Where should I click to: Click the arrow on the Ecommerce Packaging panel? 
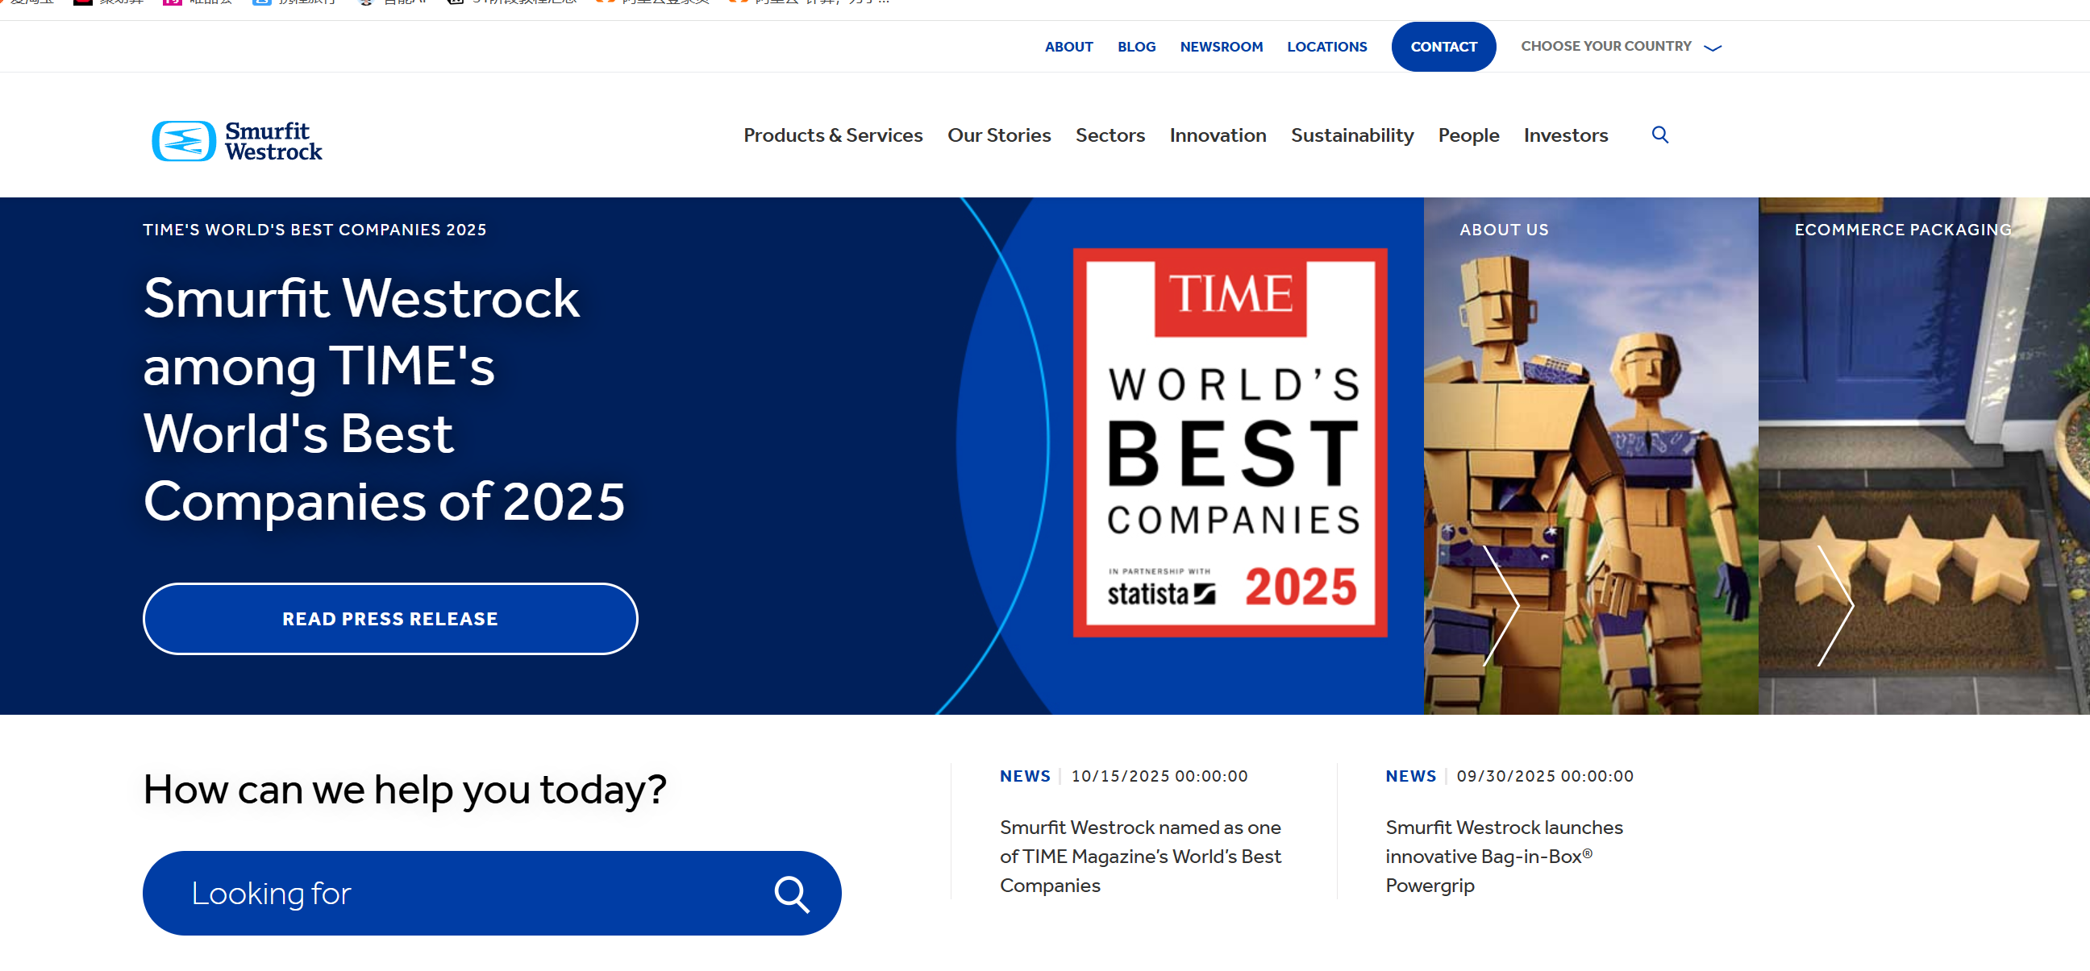(1835, 605)
